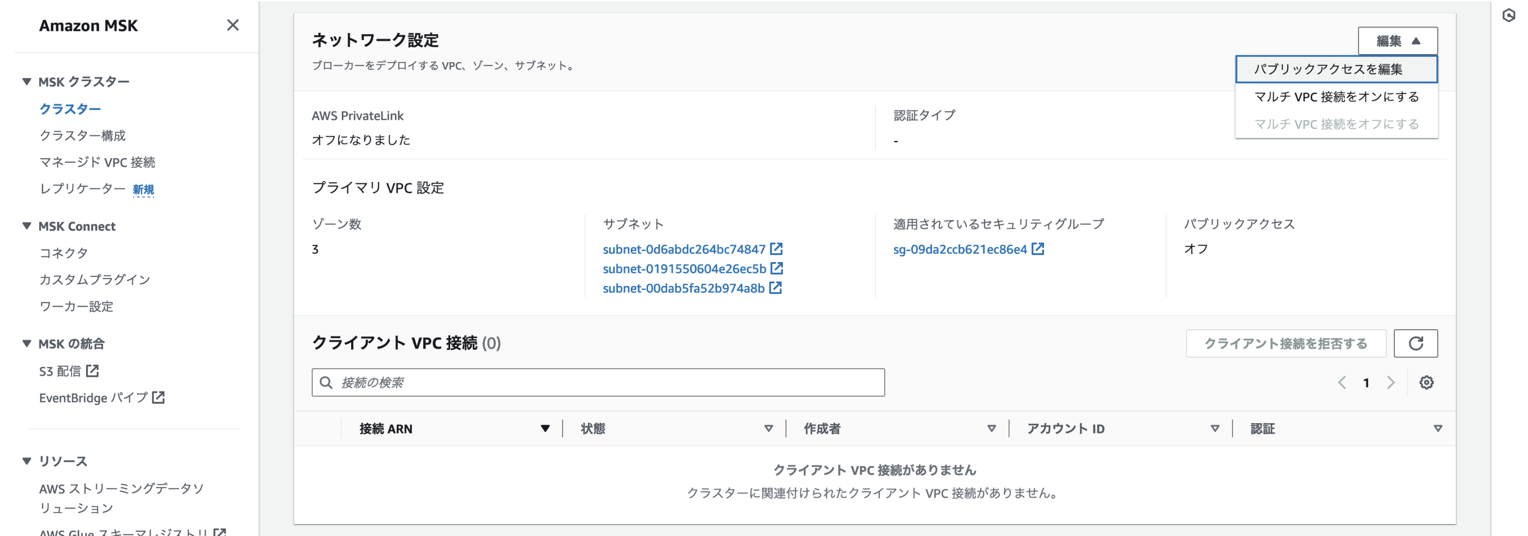Viewport: 1528px width, 536px height.
Task: Open table preferences gear icon
Action: click(x=1427, y=382)
